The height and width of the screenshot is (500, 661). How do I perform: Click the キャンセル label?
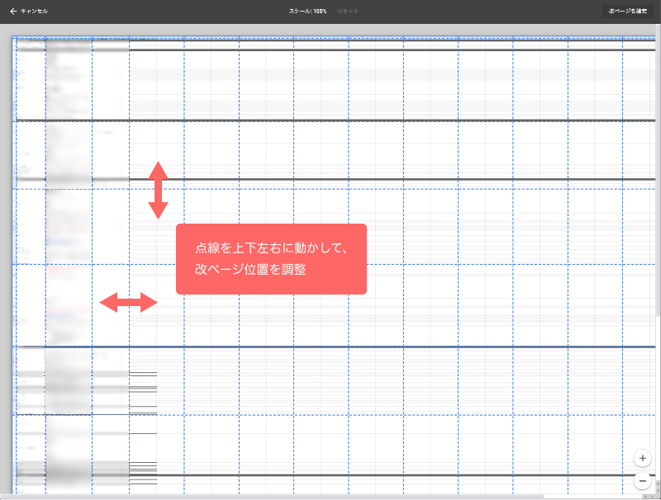(x=34, y=12)
